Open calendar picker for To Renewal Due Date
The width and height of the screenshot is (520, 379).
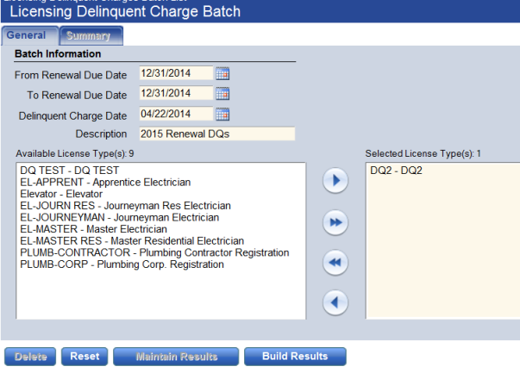[222, 94]
